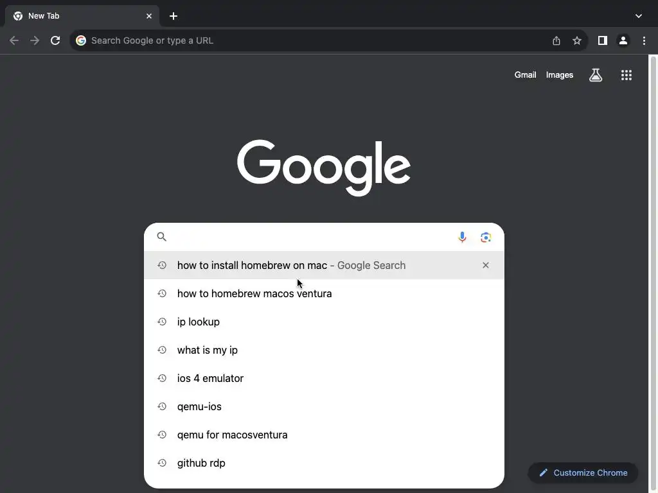The image size is (658, 493).
Task: Open Customize Chrome button
Action: [x=583, y=473]
